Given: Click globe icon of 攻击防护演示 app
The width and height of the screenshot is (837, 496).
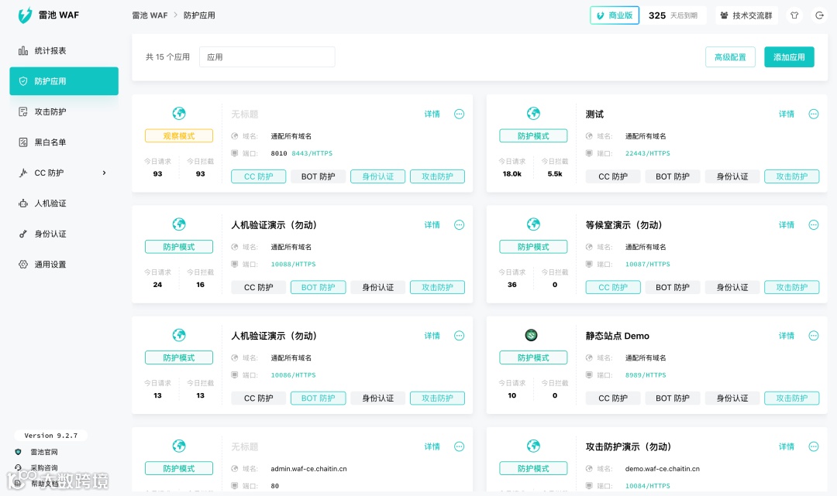Looking at the screenshot, I should 533,446.
